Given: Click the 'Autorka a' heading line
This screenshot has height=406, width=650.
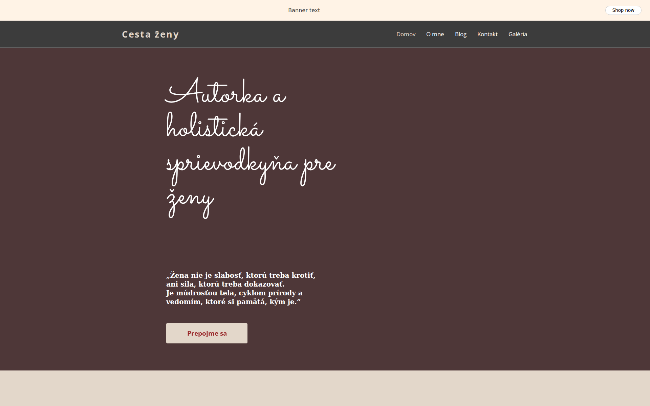Looking at the screenshot, I should coord(225,93).
